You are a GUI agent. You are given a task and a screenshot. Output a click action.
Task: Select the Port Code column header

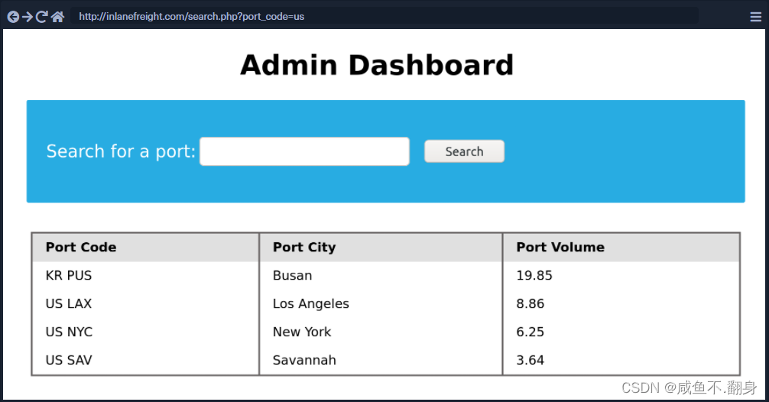[x=81, y=247]
